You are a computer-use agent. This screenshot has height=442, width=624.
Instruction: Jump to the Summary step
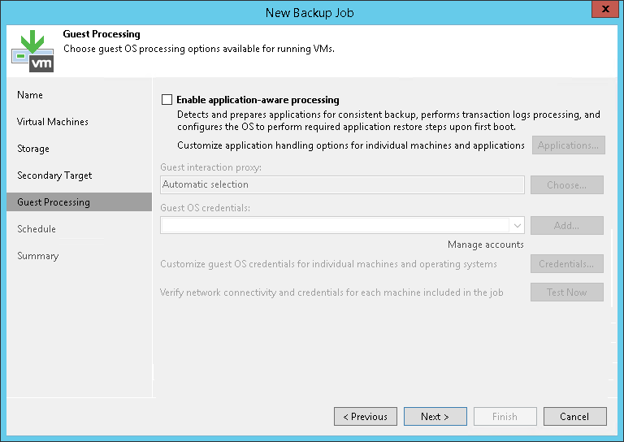pyautogui.click(x=38, y=256)
